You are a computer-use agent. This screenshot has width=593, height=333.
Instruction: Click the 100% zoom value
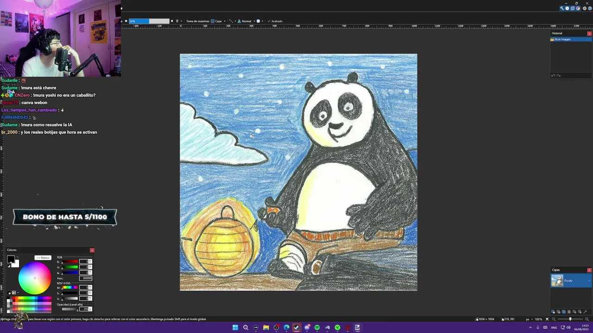[538, 319]
